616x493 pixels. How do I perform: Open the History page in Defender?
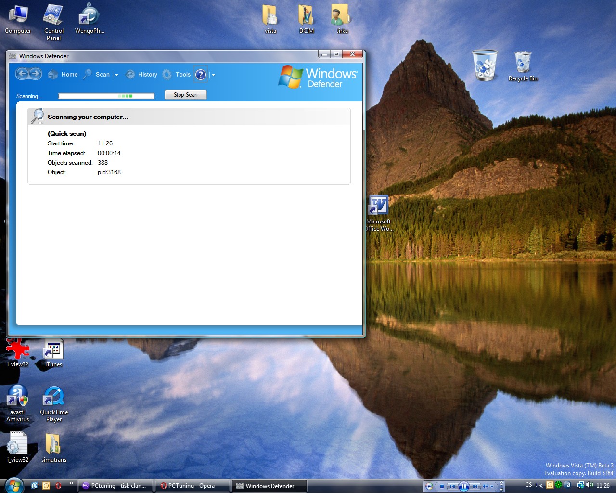click(x=141, y=75)
